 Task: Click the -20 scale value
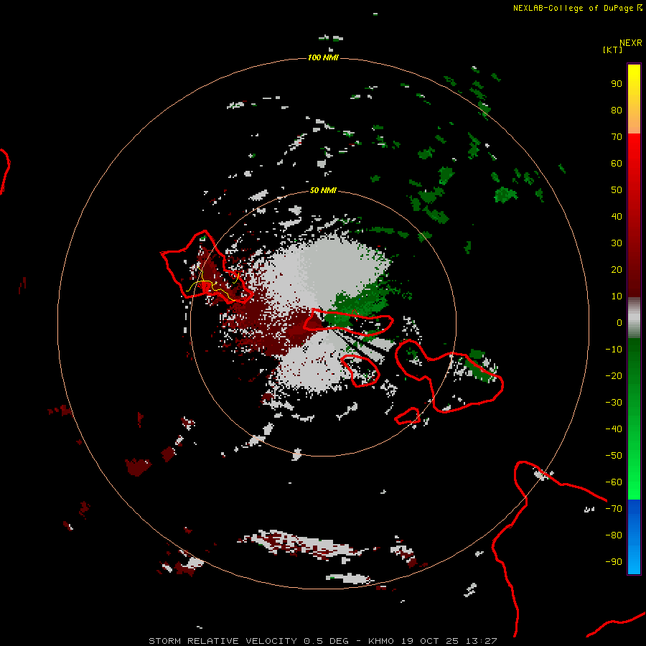[614, 375]
